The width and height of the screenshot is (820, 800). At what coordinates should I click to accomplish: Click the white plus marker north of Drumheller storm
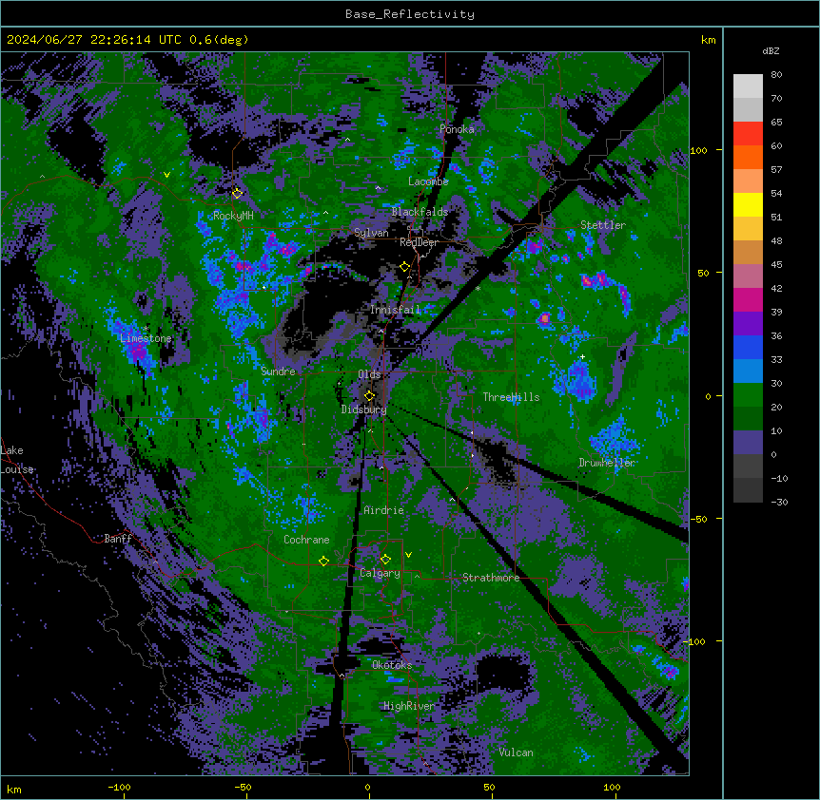[582, 356]
